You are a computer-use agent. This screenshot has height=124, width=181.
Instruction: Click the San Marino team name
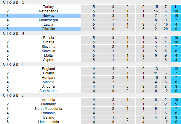click(x=48, y=91)
